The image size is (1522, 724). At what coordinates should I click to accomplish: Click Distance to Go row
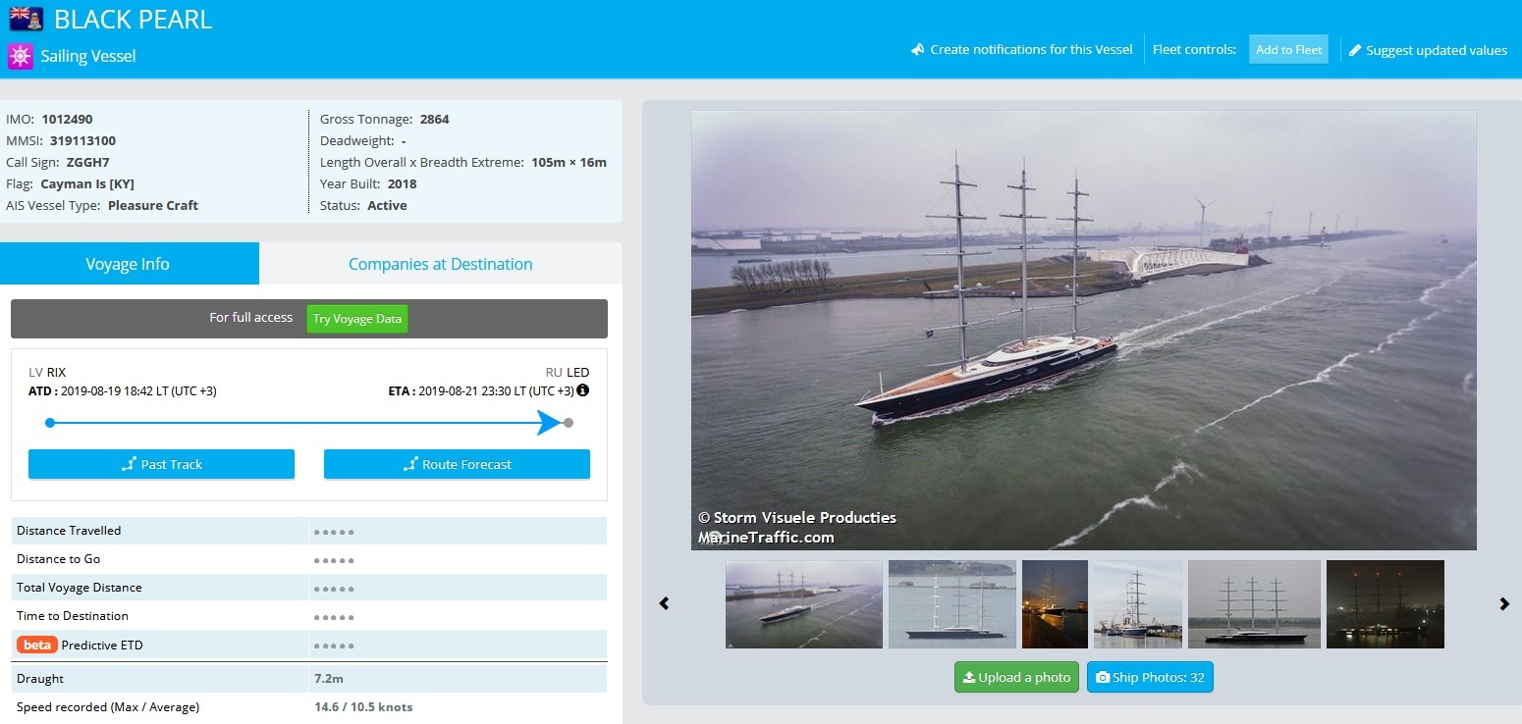point(308,559)
